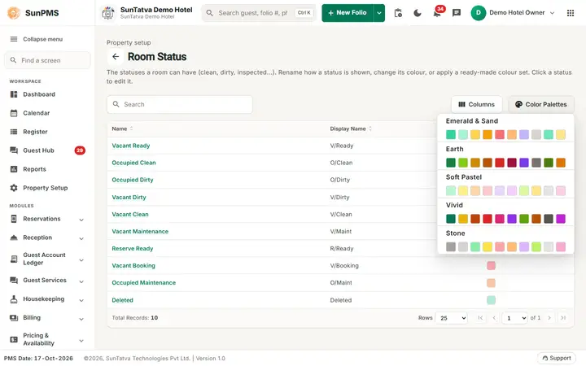The image size is (586, 366).
Task: Open the Vacant Ready status link
Action: pyautogui.click(x=131, y=146)
